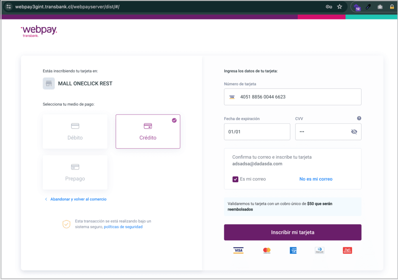
Task: Click the Diners Club logo
Action: [319, 250]
